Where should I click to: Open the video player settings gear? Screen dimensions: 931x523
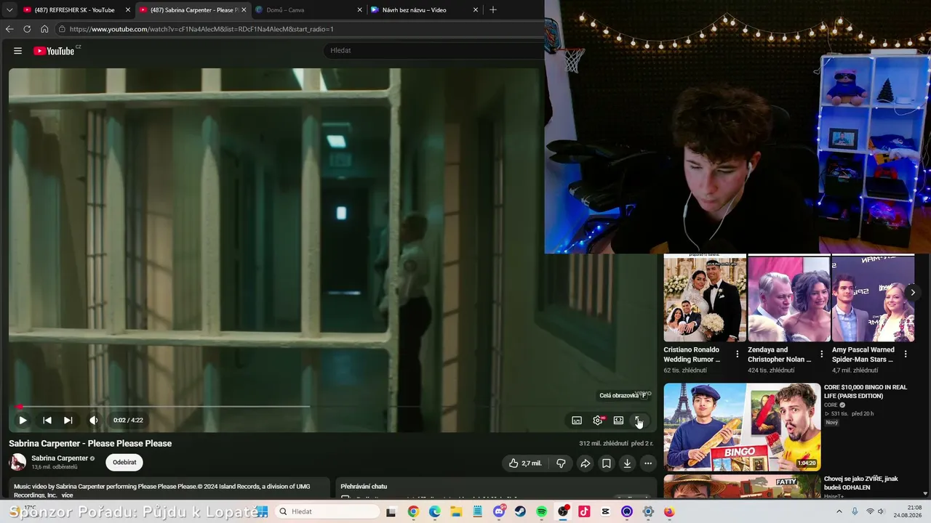(x=598, y=420)
